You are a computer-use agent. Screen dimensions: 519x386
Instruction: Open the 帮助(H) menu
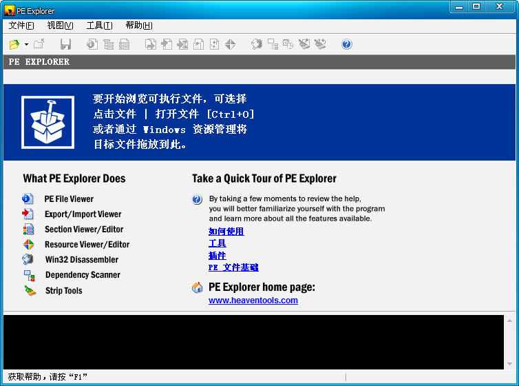tap(138, 26)
